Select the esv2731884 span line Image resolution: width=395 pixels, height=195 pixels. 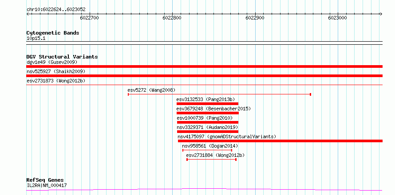pos(211,160)
